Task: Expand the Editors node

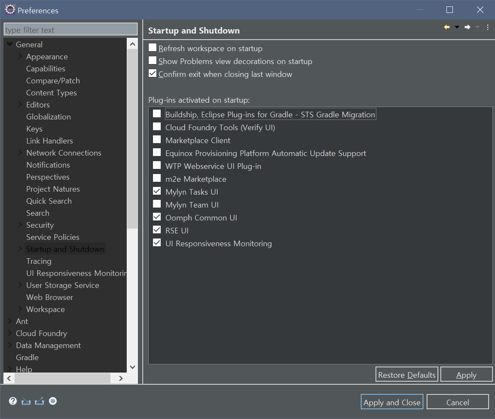Action: [x=20, y=104]
